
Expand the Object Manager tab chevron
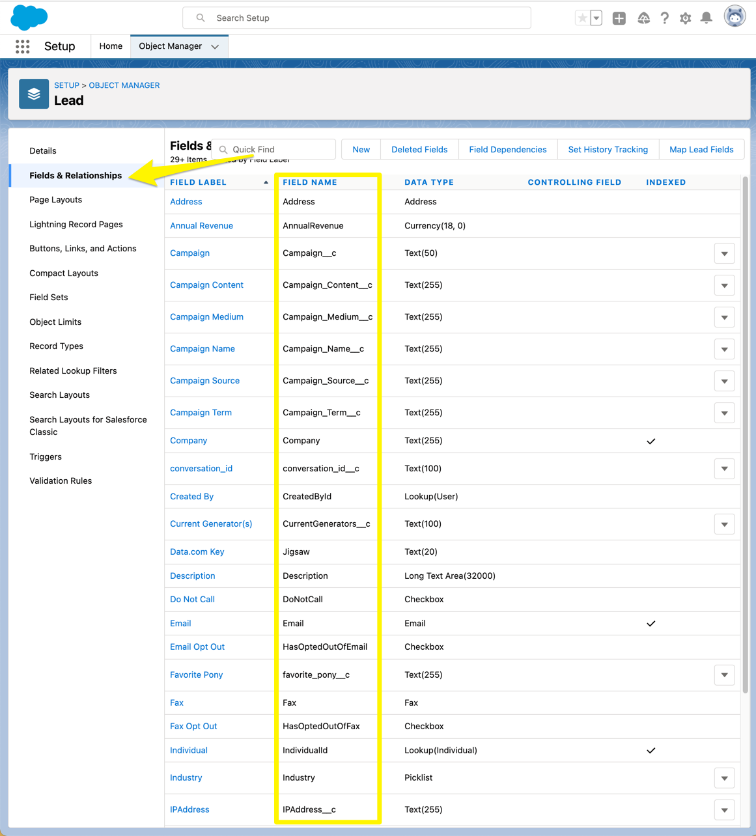215,46
